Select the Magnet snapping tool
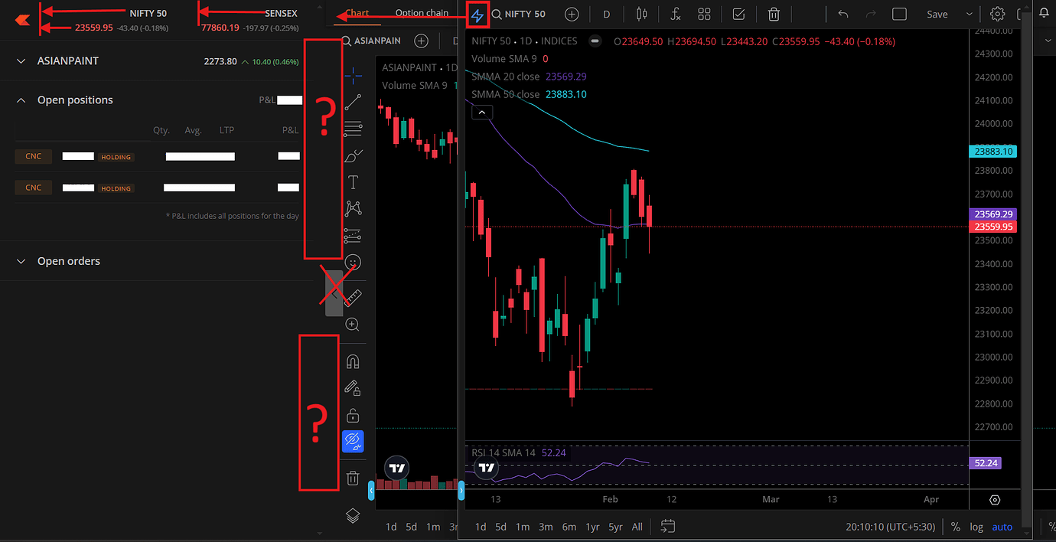 [x=353, y=361]
